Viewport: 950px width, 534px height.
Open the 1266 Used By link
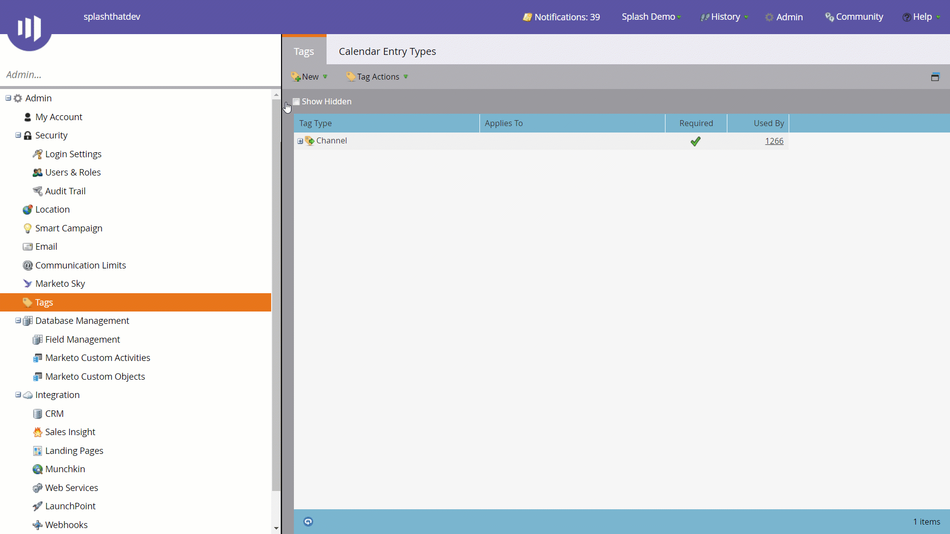774,141
